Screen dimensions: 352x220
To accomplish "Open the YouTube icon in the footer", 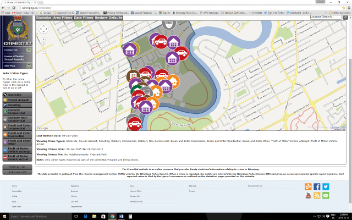I will pos(308,195).
